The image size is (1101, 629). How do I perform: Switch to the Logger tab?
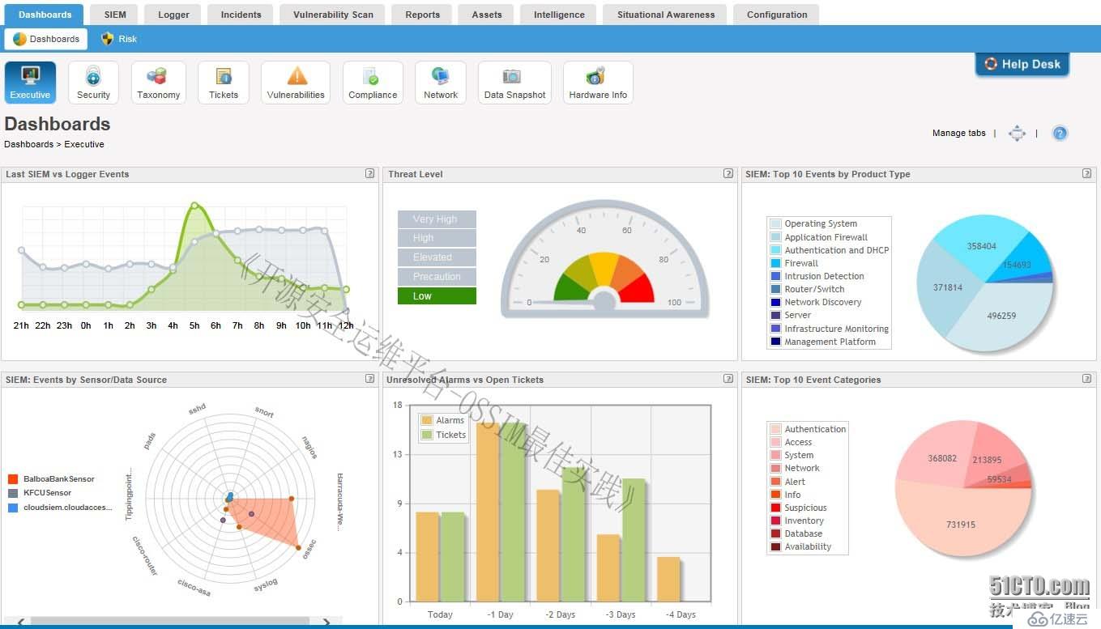point(173,15)
